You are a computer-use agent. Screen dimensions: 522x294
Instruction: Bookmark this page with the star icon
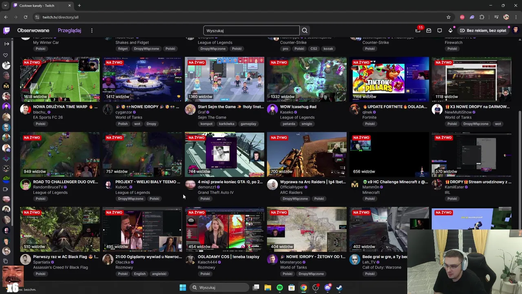pos(449,17)
